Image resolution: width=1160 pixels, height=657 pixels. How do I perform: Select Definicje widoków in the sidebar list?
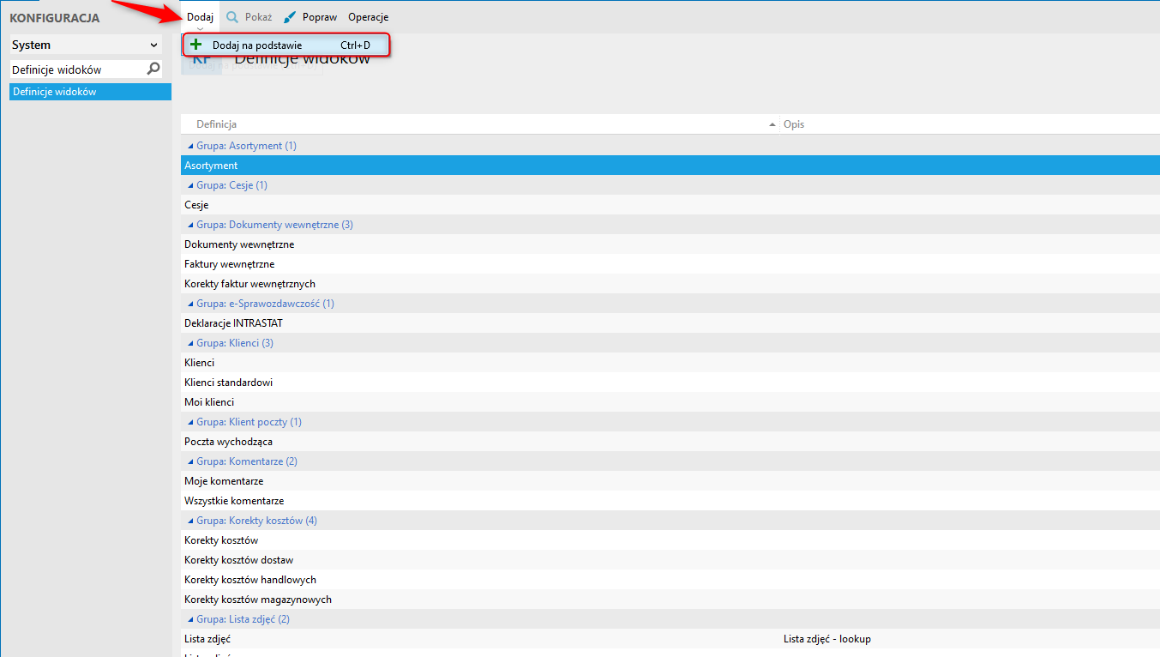pos(90,92)
